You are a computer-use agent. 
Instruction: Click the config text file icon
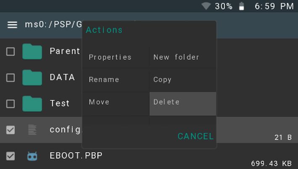[32, 129]
